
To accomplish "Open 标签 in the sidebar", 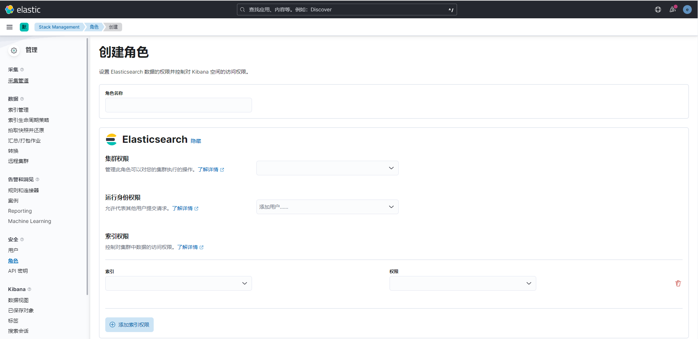I will [x=13, y=321].
